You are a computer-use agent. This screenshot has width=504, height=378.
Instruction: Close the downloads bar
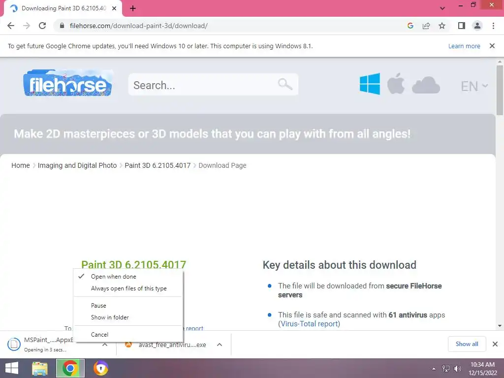coord(495,344)
